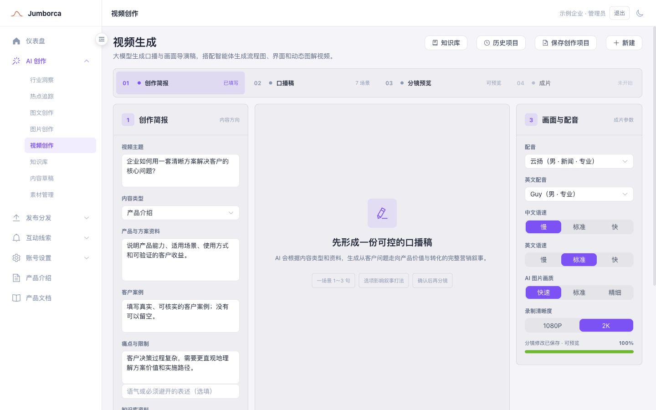Click the 分镜修改已保存 · 可预览 status text

pos(552,343)
